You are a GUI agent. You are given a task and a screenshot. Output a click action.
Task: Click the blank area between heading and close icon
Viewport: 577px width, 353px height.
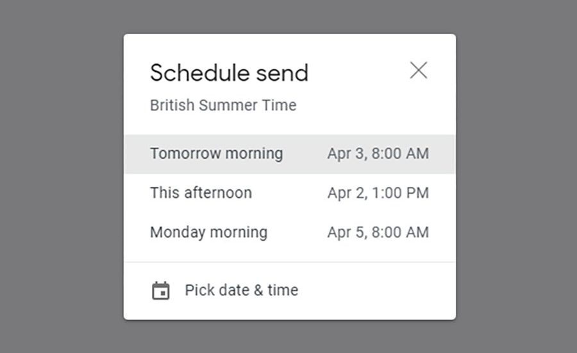pos(359,72)
